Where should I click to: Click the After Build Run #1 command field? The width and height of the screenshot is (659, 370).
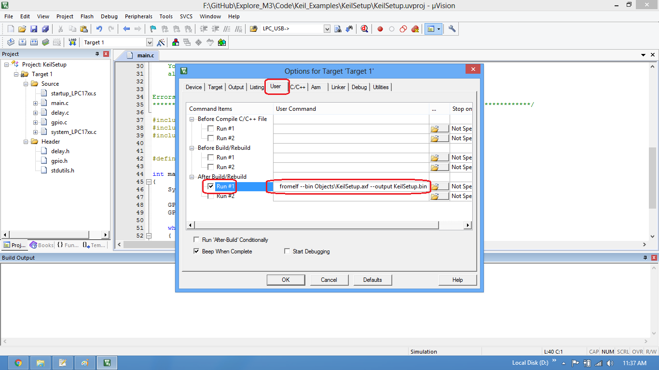pyautogui.click(x=352, y=186)
